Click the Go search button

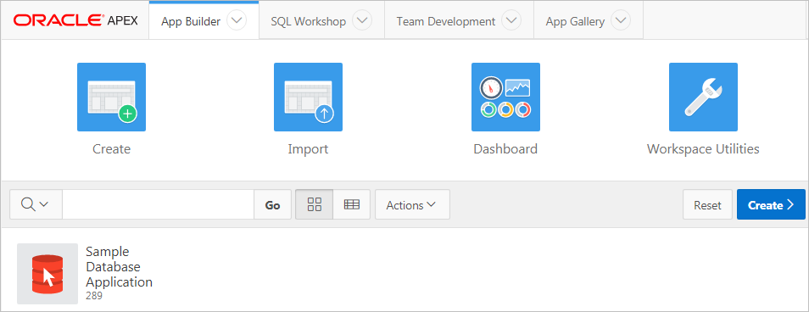coord(272,204)
